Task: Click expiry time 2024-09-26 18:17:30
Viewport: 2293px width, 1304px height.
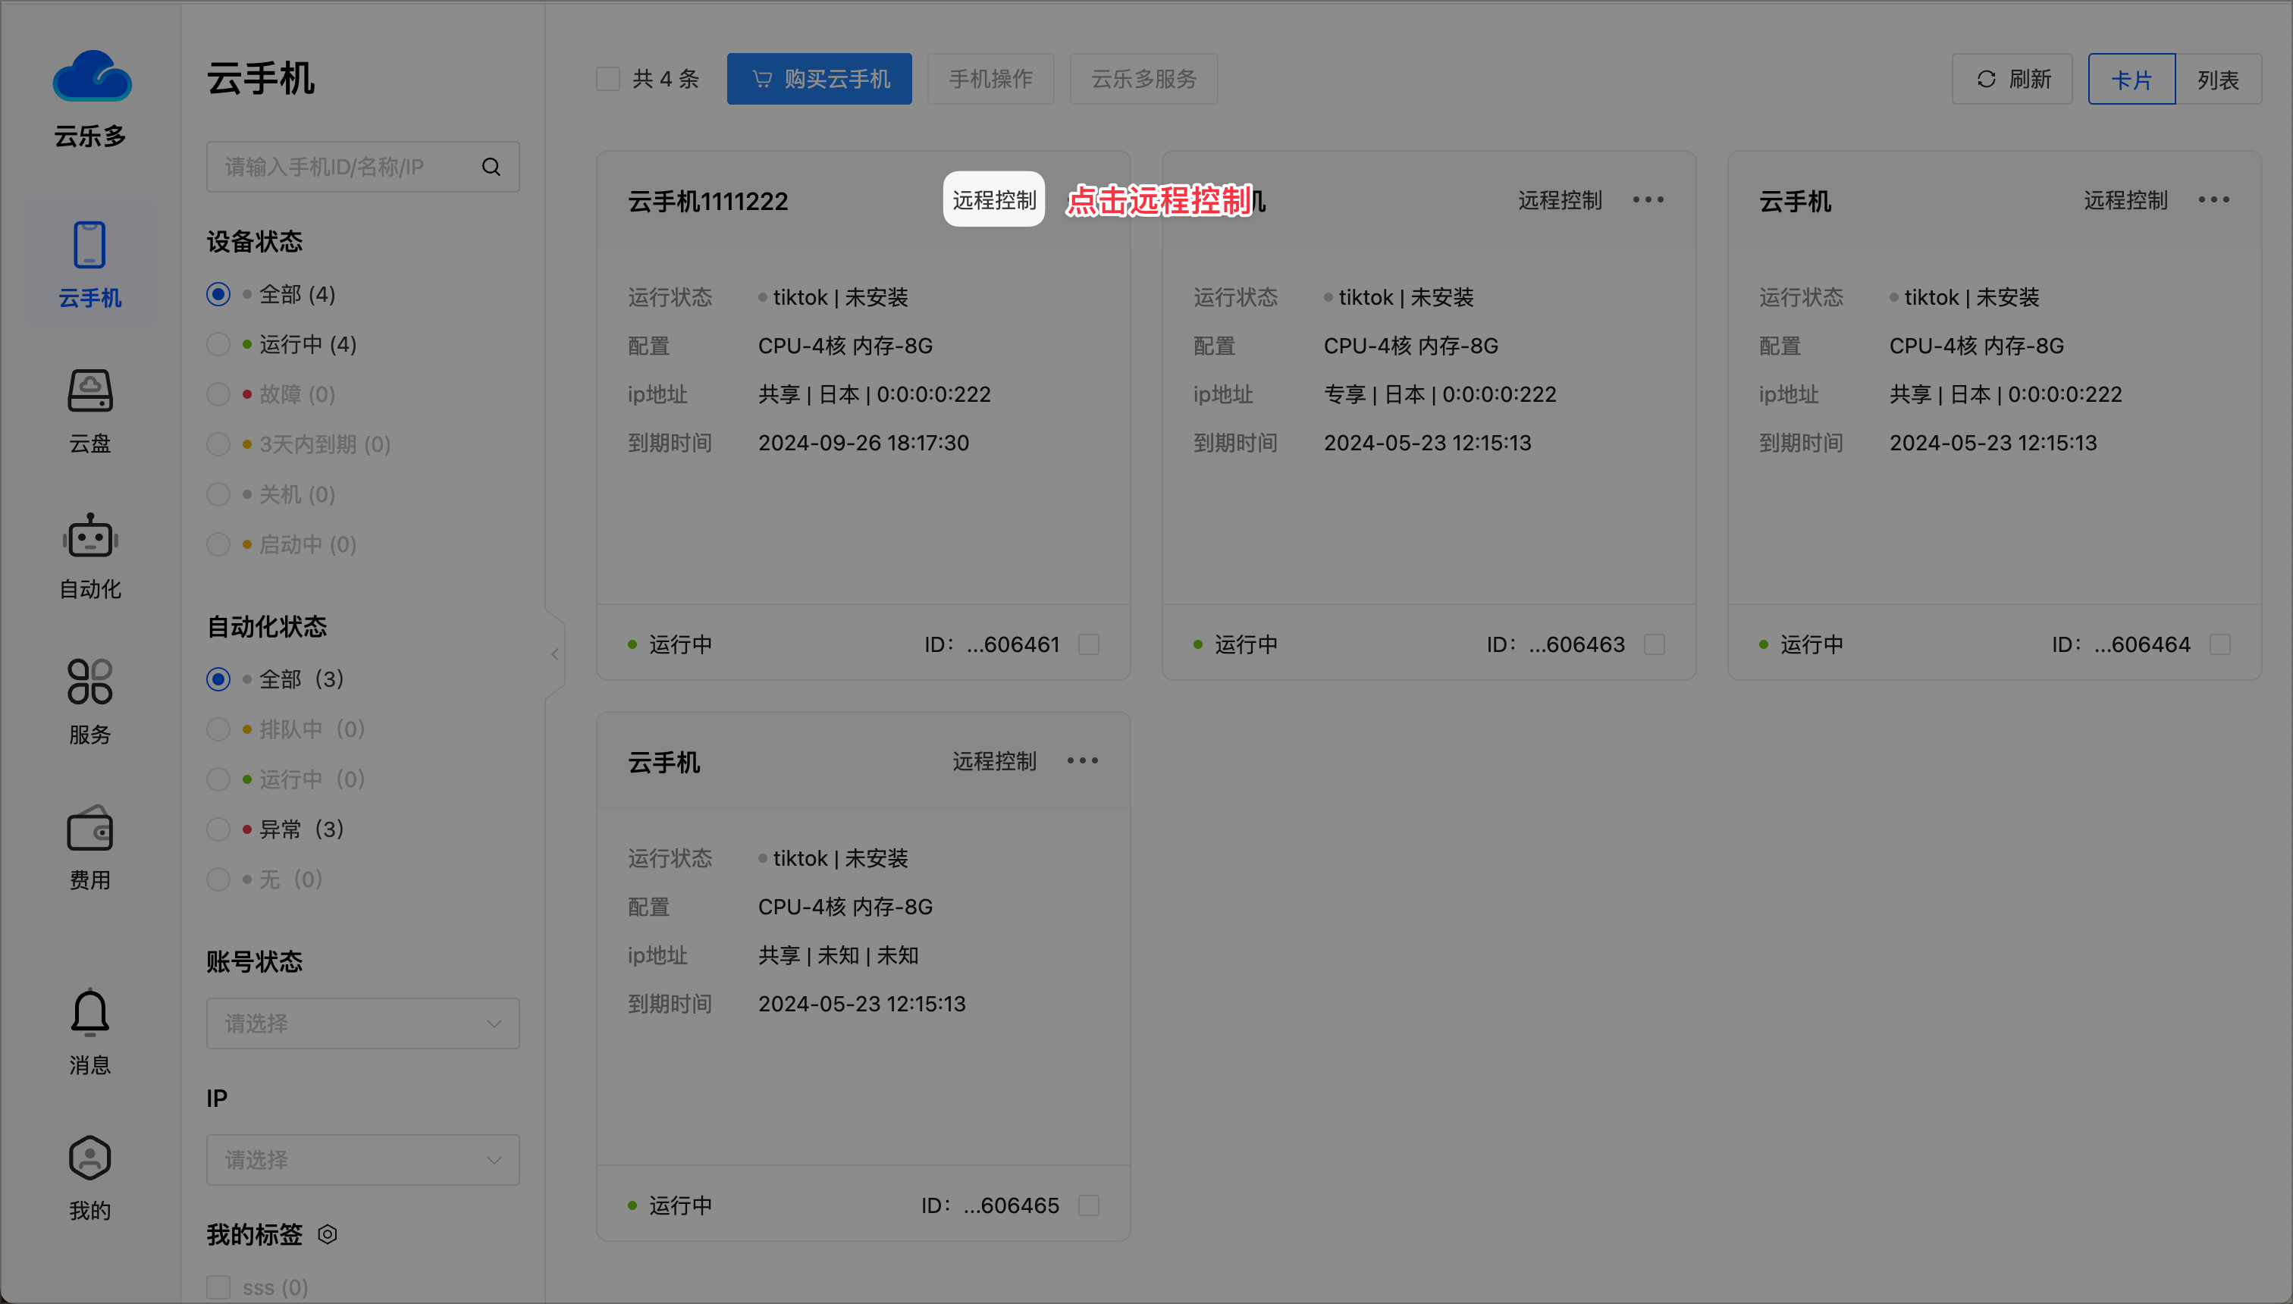Action: click(864, 443)
